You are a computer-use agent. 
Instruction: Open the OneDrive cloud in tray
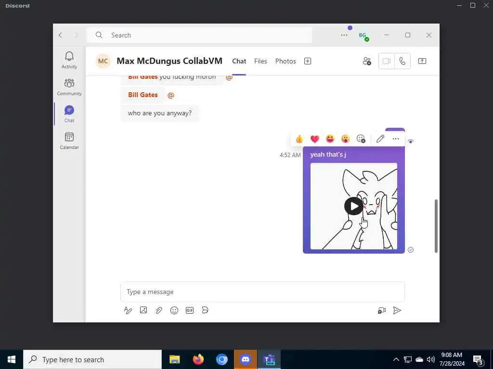coord(419,359)
